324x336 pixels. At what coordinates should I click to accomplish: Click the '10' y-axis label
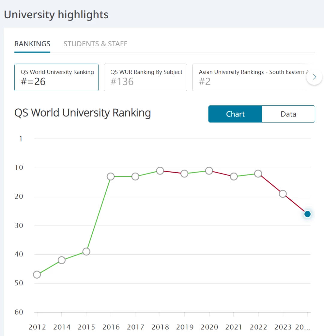coord(19,168)
